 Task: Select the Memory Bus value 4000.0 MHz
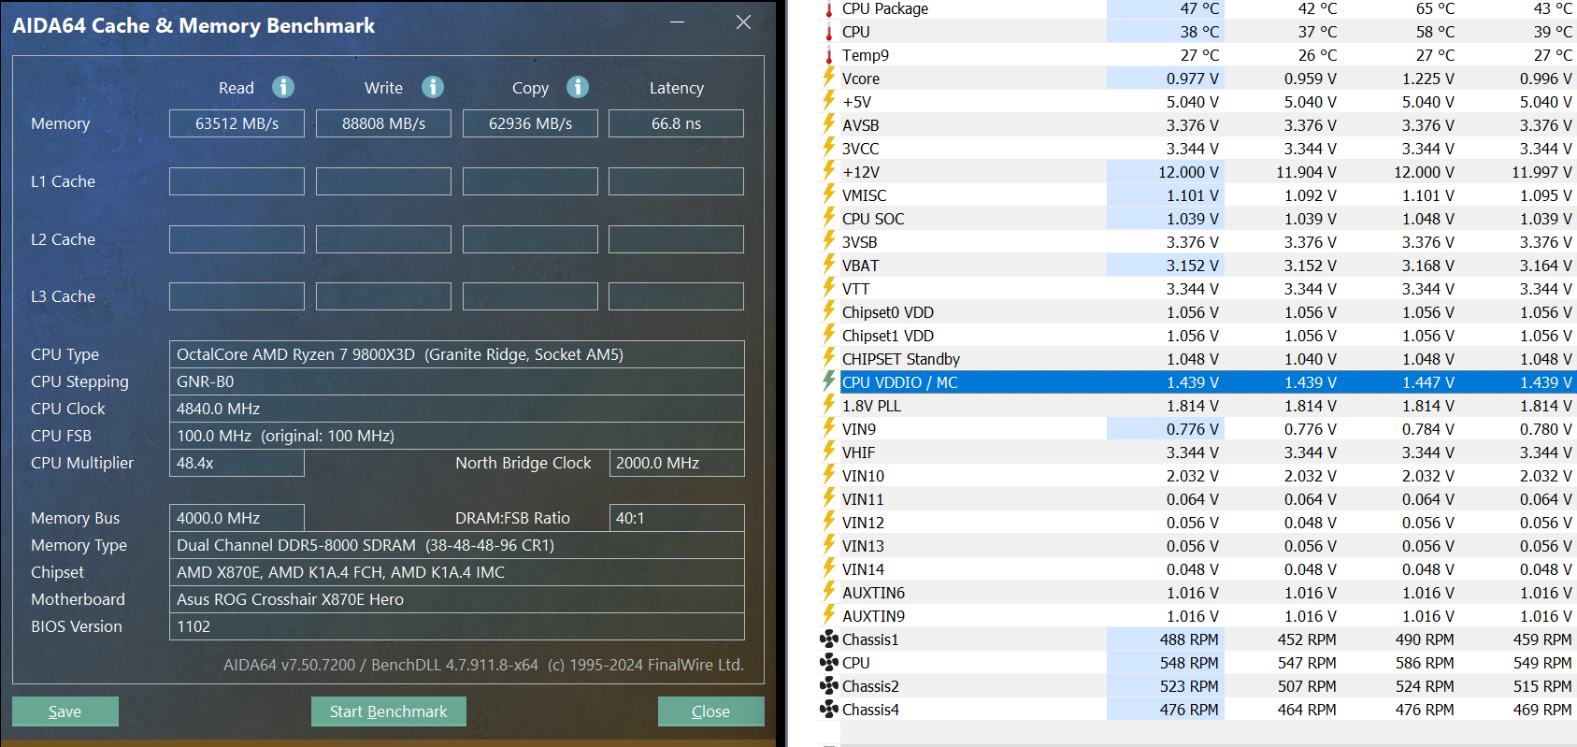[x=219, y=518]
